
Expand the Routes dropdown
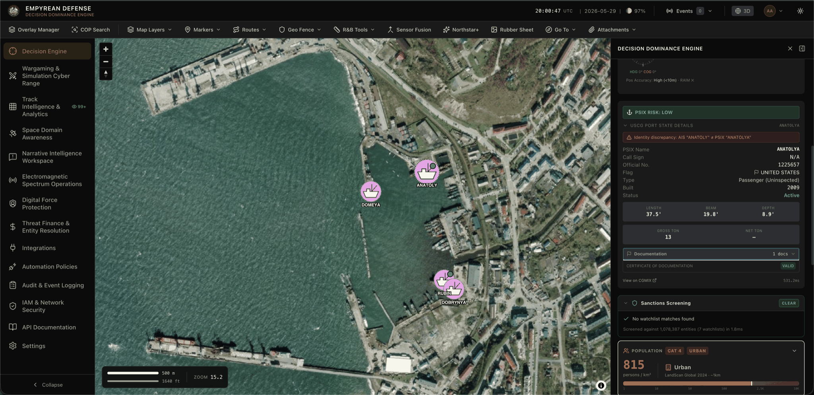click(249, 30)
